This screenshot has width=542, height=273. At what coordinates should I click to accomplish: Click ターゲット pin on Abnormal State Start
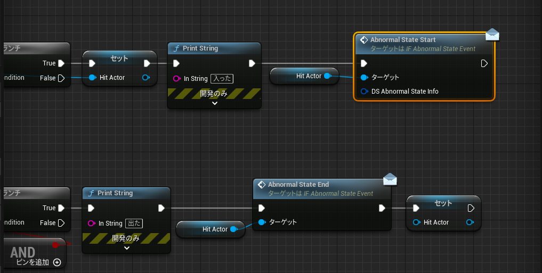click(x=365, y=77)
